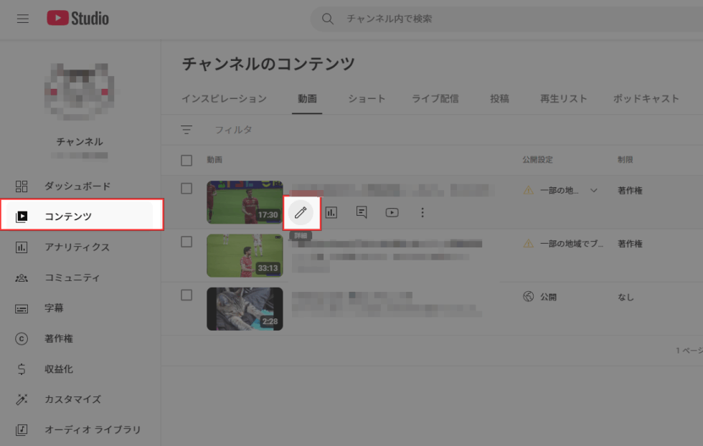Click the channel search field
This screenshot has height=446, width=703.
tap(502, 19)
